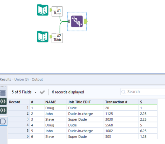The width and height of the screenshot is (165, 144).
Task: Click transaction value 20
Action: coord(121,108)
